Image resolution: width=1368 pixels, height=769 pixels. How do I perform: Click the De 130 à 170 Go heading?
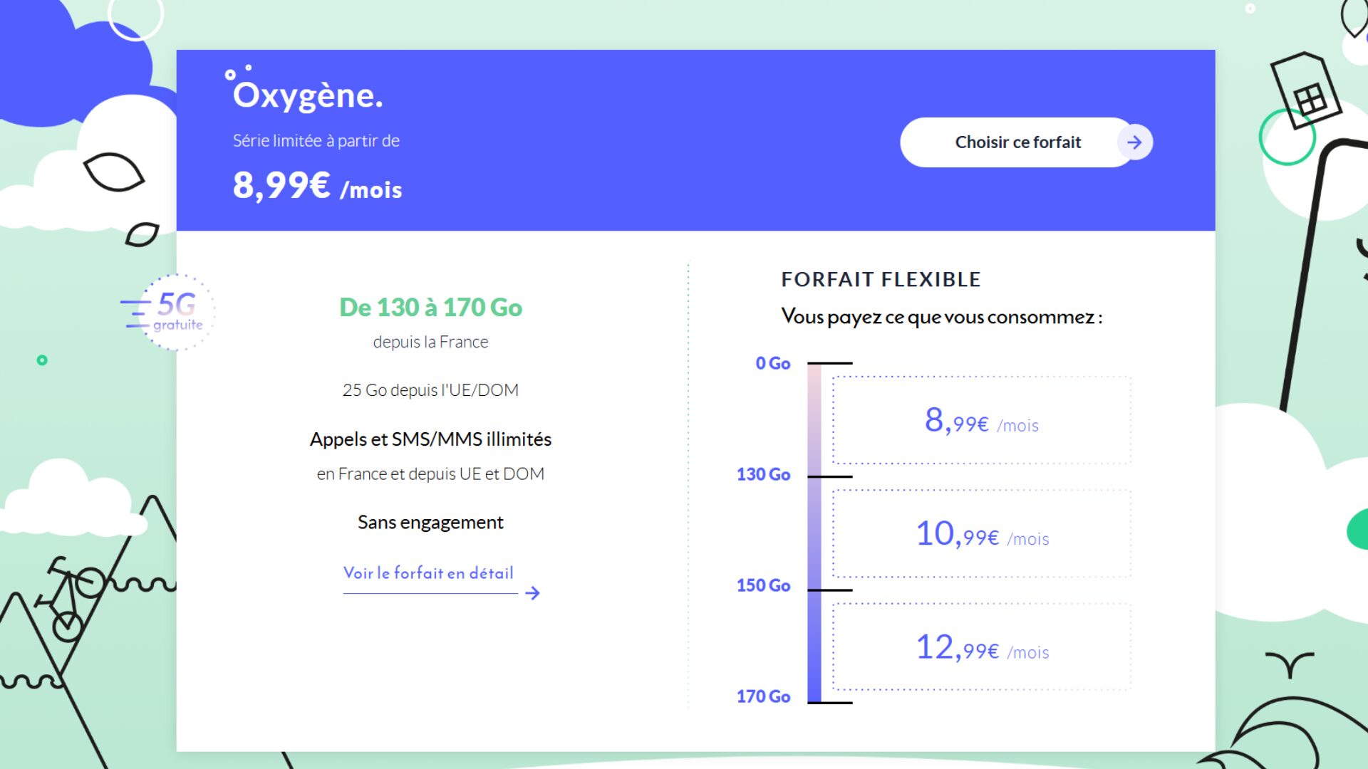coord(430,308)
